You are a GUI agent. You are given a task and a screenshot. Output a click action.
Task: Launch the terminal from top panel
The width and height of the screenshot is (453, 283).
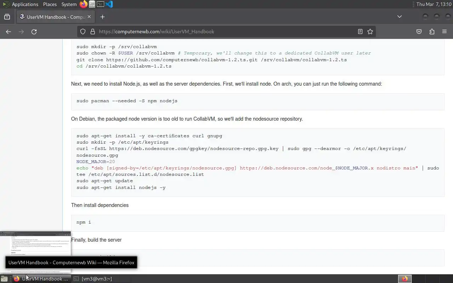click(101, 4)
